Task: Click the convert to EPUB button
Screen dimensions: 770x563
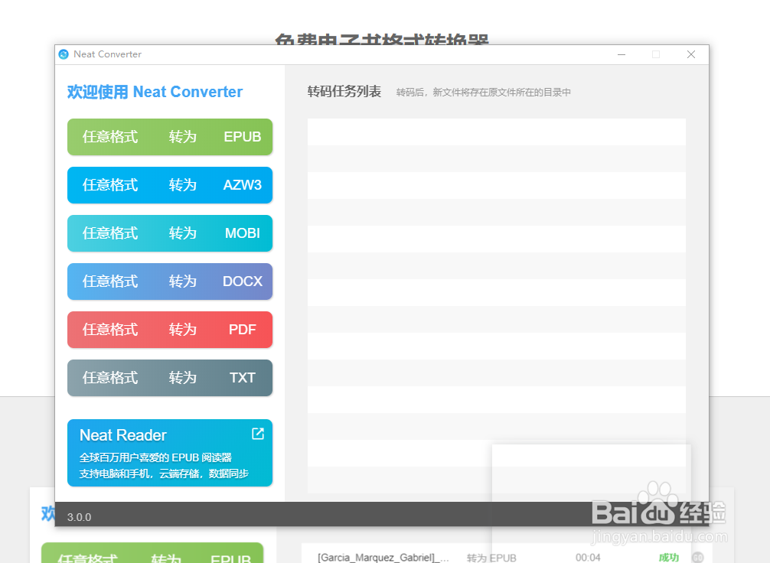Action: (170, 137)
